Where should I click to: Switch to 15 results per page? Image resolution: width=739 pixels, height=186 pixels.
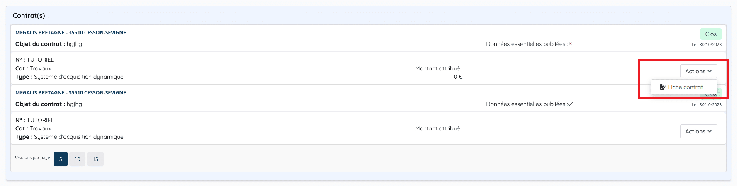[95, 159]
